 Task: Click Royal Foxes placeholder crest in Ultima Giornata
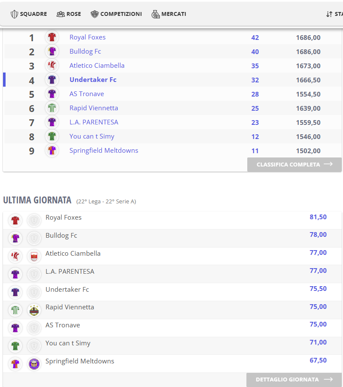34,221
